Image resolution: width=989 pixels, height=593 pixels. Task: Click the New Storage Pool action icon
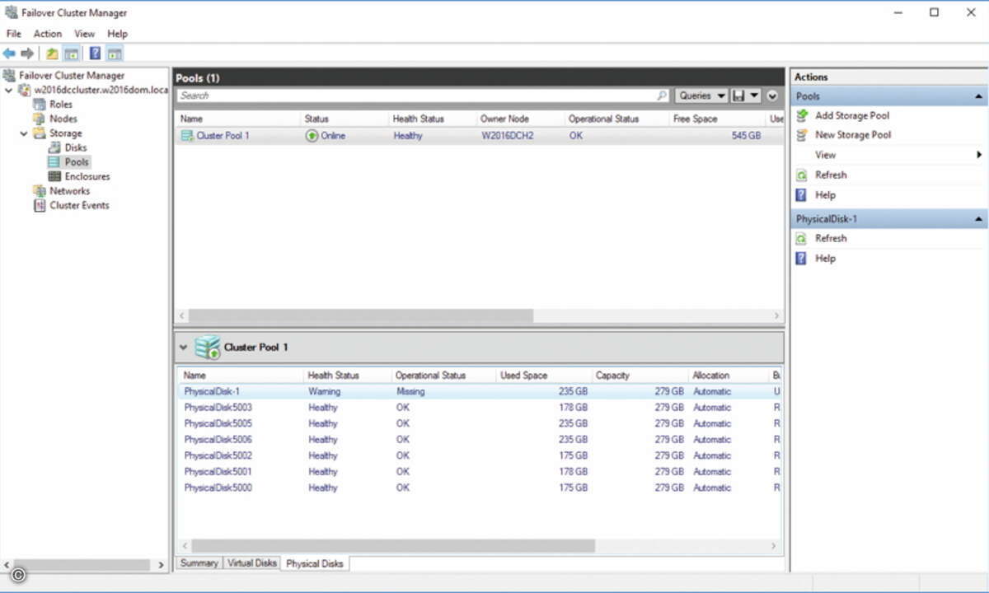[801, 135]
